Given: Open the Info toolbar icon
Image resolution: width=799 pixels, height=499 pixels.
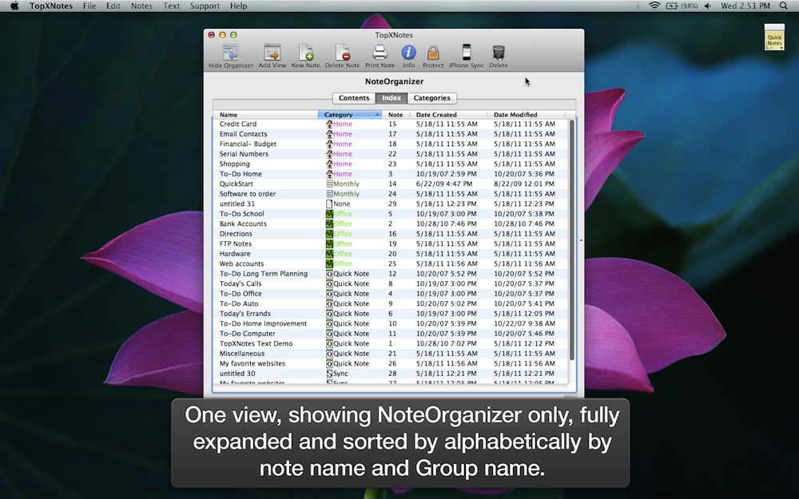Looking at the screenshot, I should 408,53.
